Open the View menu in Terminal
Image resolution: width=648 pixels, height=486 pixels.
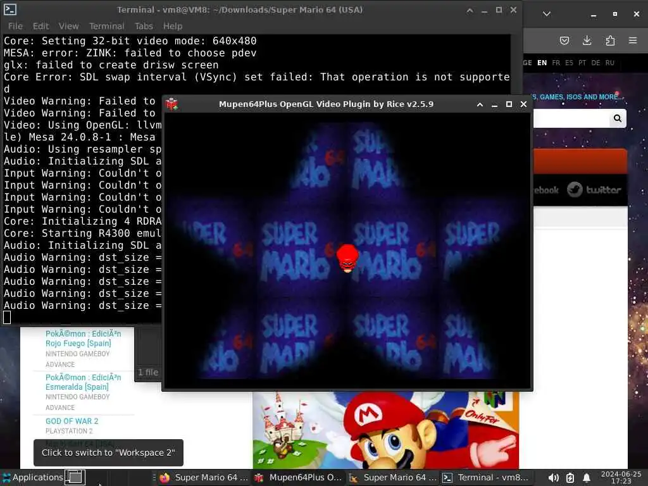[68, 26]
